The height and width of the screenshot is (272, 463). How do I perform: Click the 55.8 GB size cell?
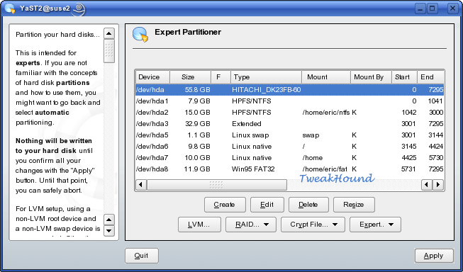click(x=197, y=90)
